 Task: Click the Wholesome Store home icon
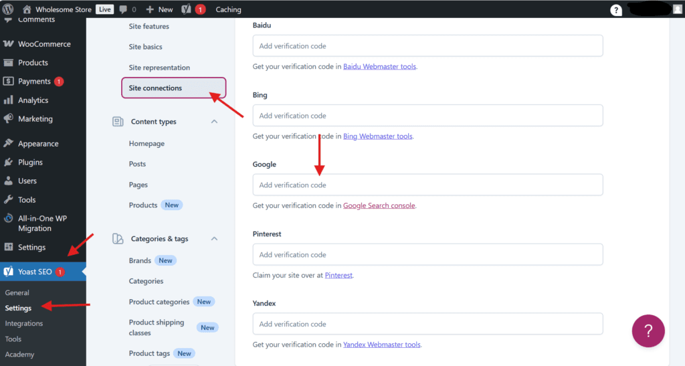(x=27, y=9)
